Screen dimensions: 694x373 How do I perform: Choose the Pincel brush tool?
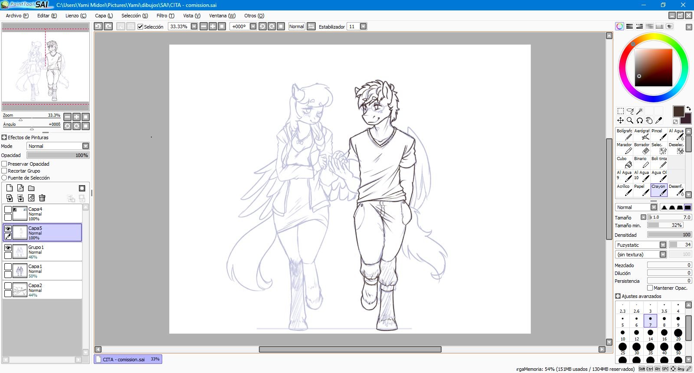click(659, 134)
